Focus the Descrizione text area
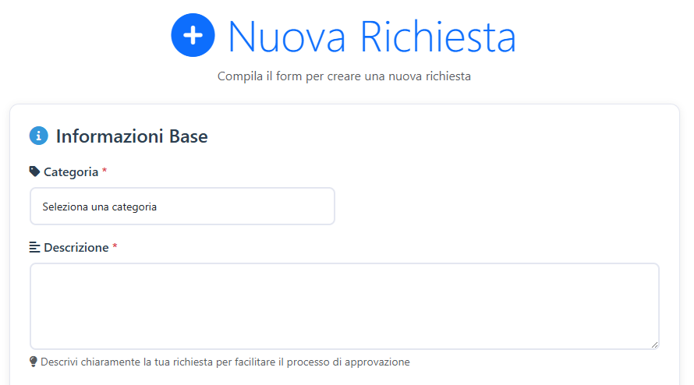The width and height of the screenshot is (694, 385). [344, 306]
